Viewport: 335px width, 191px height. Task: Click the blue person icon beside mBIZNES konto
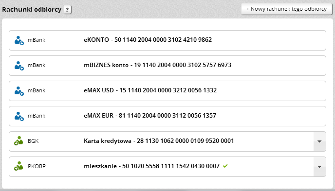pyautogui.click(x=19, y=66)
